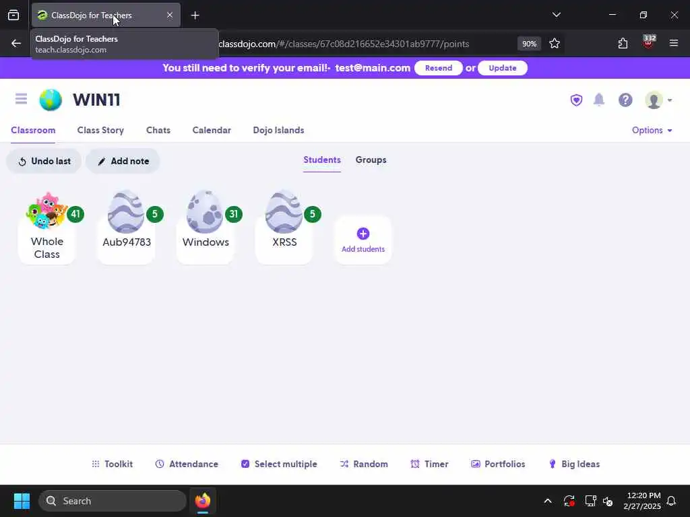Click the address bar URL
This screenshot has height=517, width=690.
coord(344,44)
